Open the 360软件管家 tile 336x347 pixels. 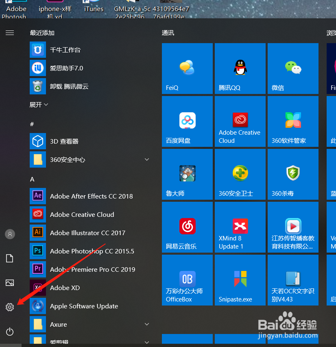293,121
